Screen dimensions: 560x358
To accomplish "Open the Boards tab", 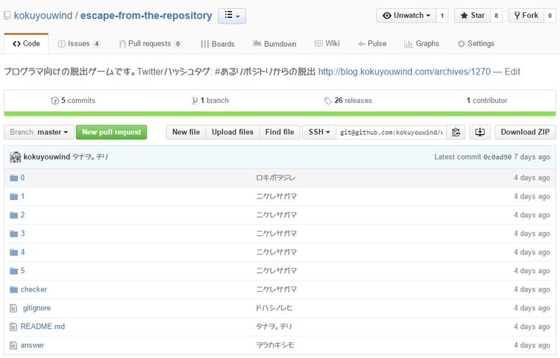I will (x=218, y=43).
